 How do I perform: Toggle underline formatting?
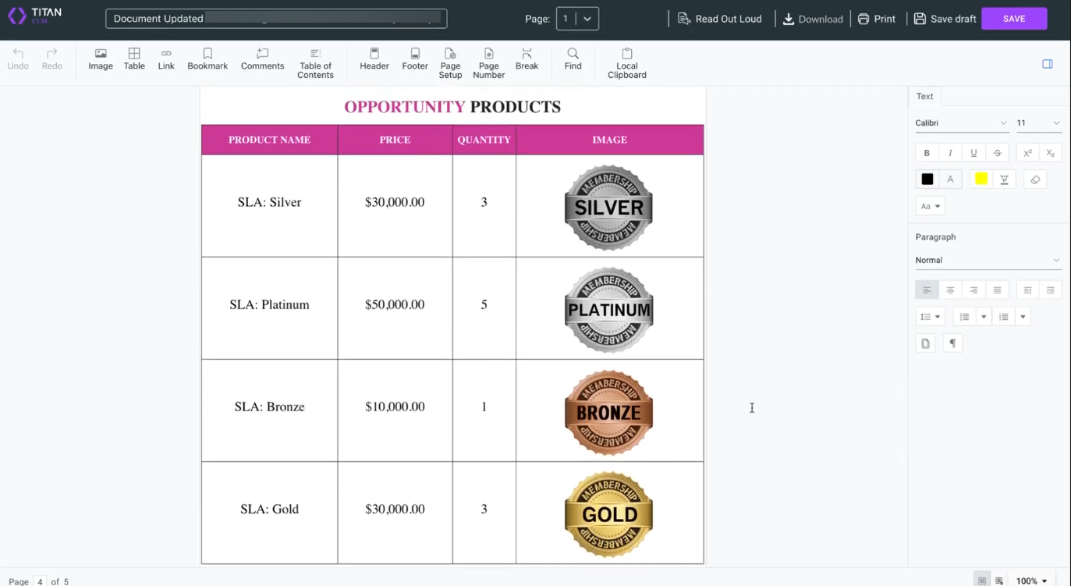pos(973,152)
